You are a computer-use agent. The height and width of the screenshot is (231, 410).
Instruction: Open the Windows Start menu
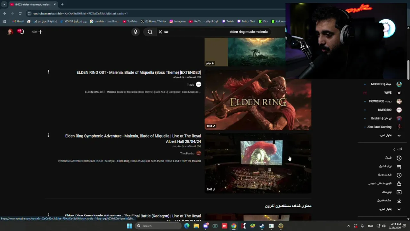[129, 226]
